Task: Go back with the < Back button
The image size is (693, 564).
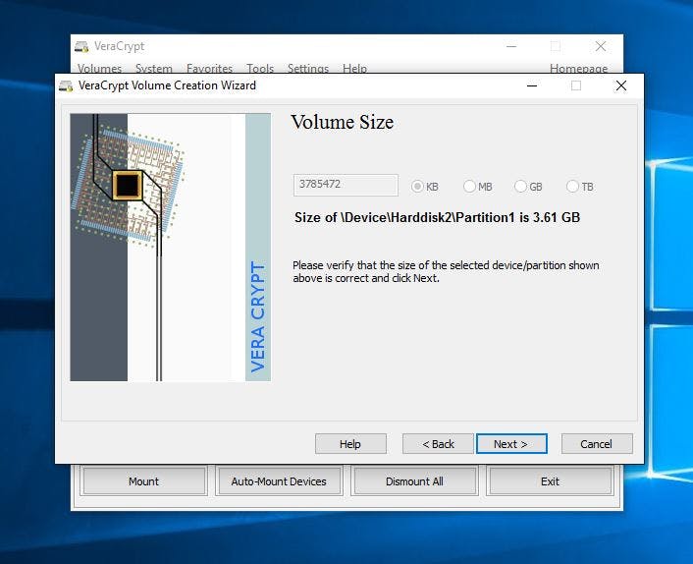Action: 438,444
